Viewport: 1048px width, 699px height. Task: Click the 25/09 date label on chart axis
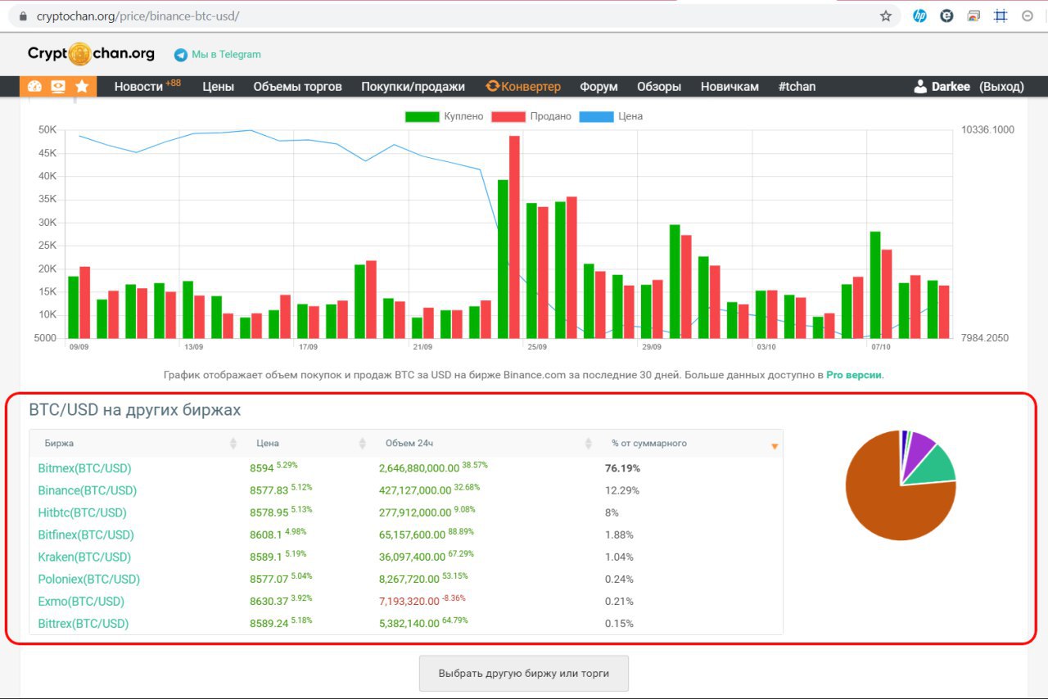[537, 347]
